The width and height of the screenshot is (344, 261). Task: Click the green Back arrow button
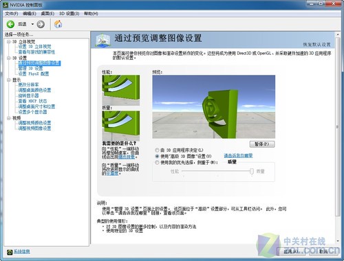coord(10,24)
